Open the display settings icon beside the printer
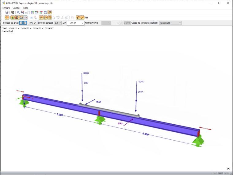 pos(13,12)
